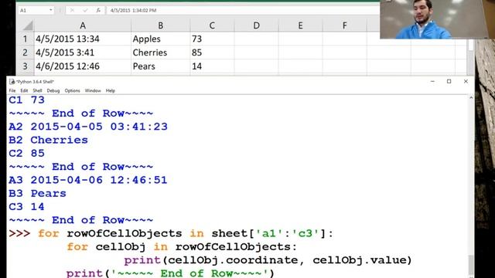Select cell C2 containing 85
Image resolution: width=495 pixels, height=278 pixels.
(x=212, y=53)
